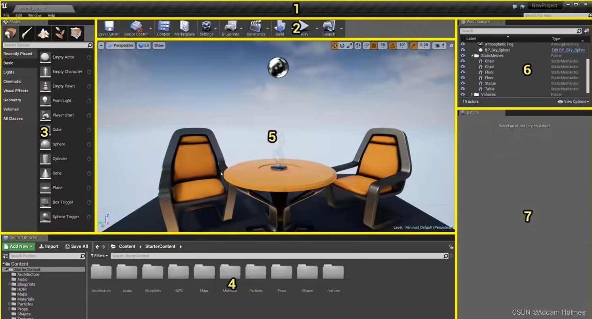This screenshot has height=319, width=592.
Task: Open the viewport options dropdown arrow
Action: point(101,46)
